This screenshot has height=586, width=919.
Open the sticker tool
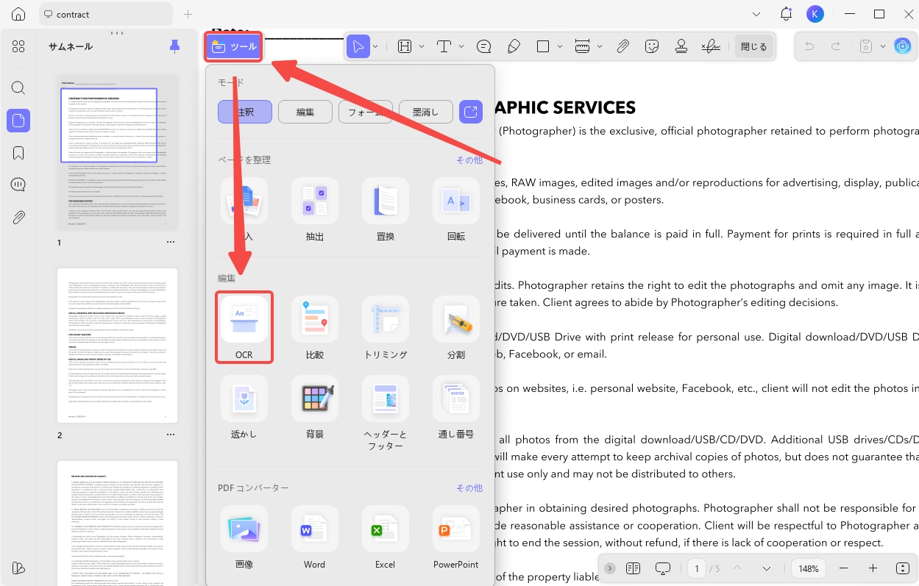point(651,46)
